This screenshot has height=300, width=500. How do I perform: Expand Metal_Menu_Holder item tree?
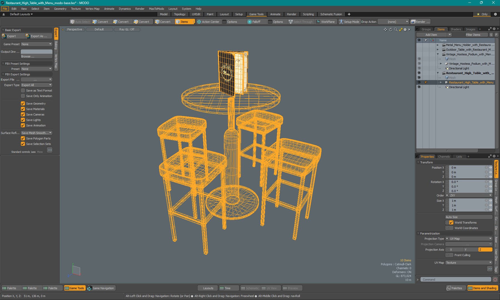point(438,45)
